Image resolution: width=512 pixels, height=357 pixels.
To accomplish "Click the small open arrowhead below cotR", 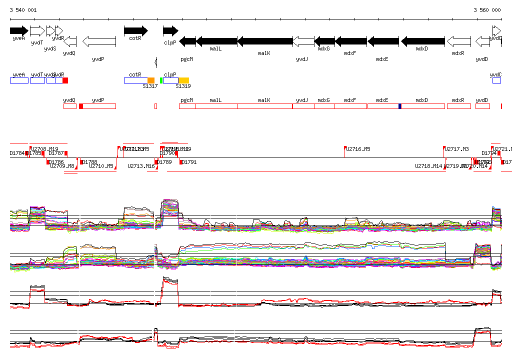I will pos(156,62).
